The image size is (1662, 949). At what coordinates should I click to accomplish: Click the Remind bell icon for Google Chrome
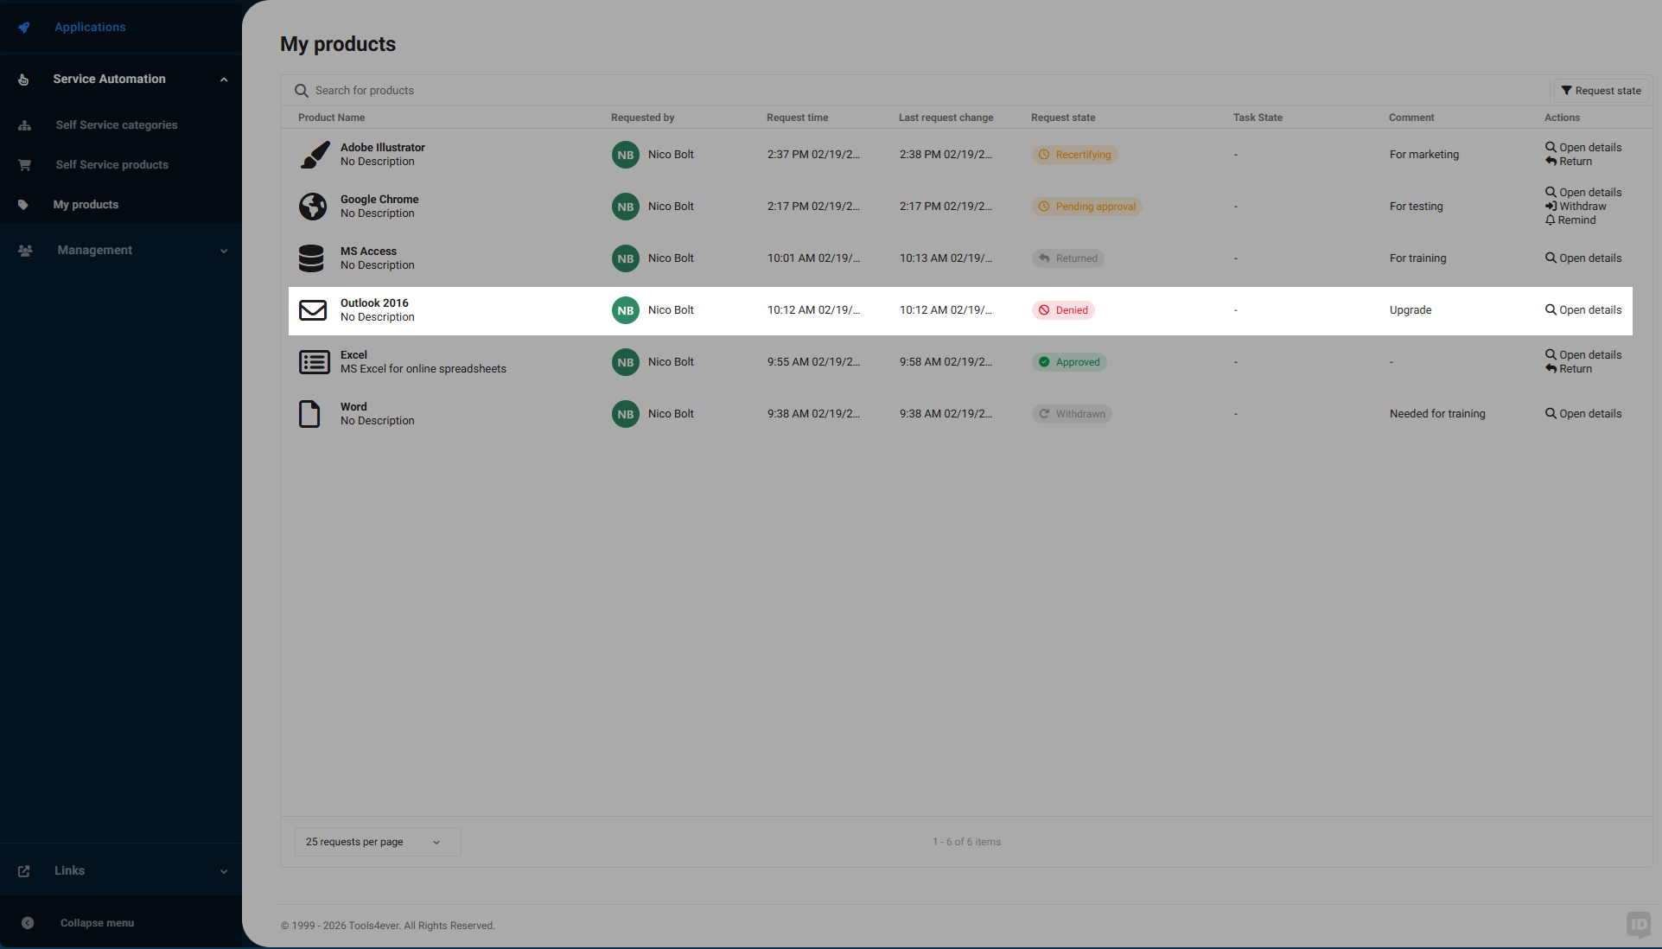1552,220
